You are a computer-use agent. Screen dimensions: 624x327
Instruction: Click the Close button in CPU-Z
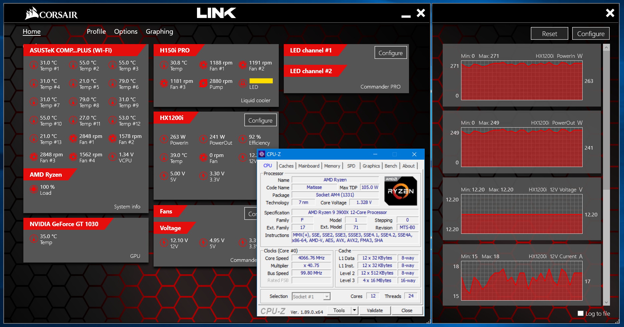tap(407, 310)
